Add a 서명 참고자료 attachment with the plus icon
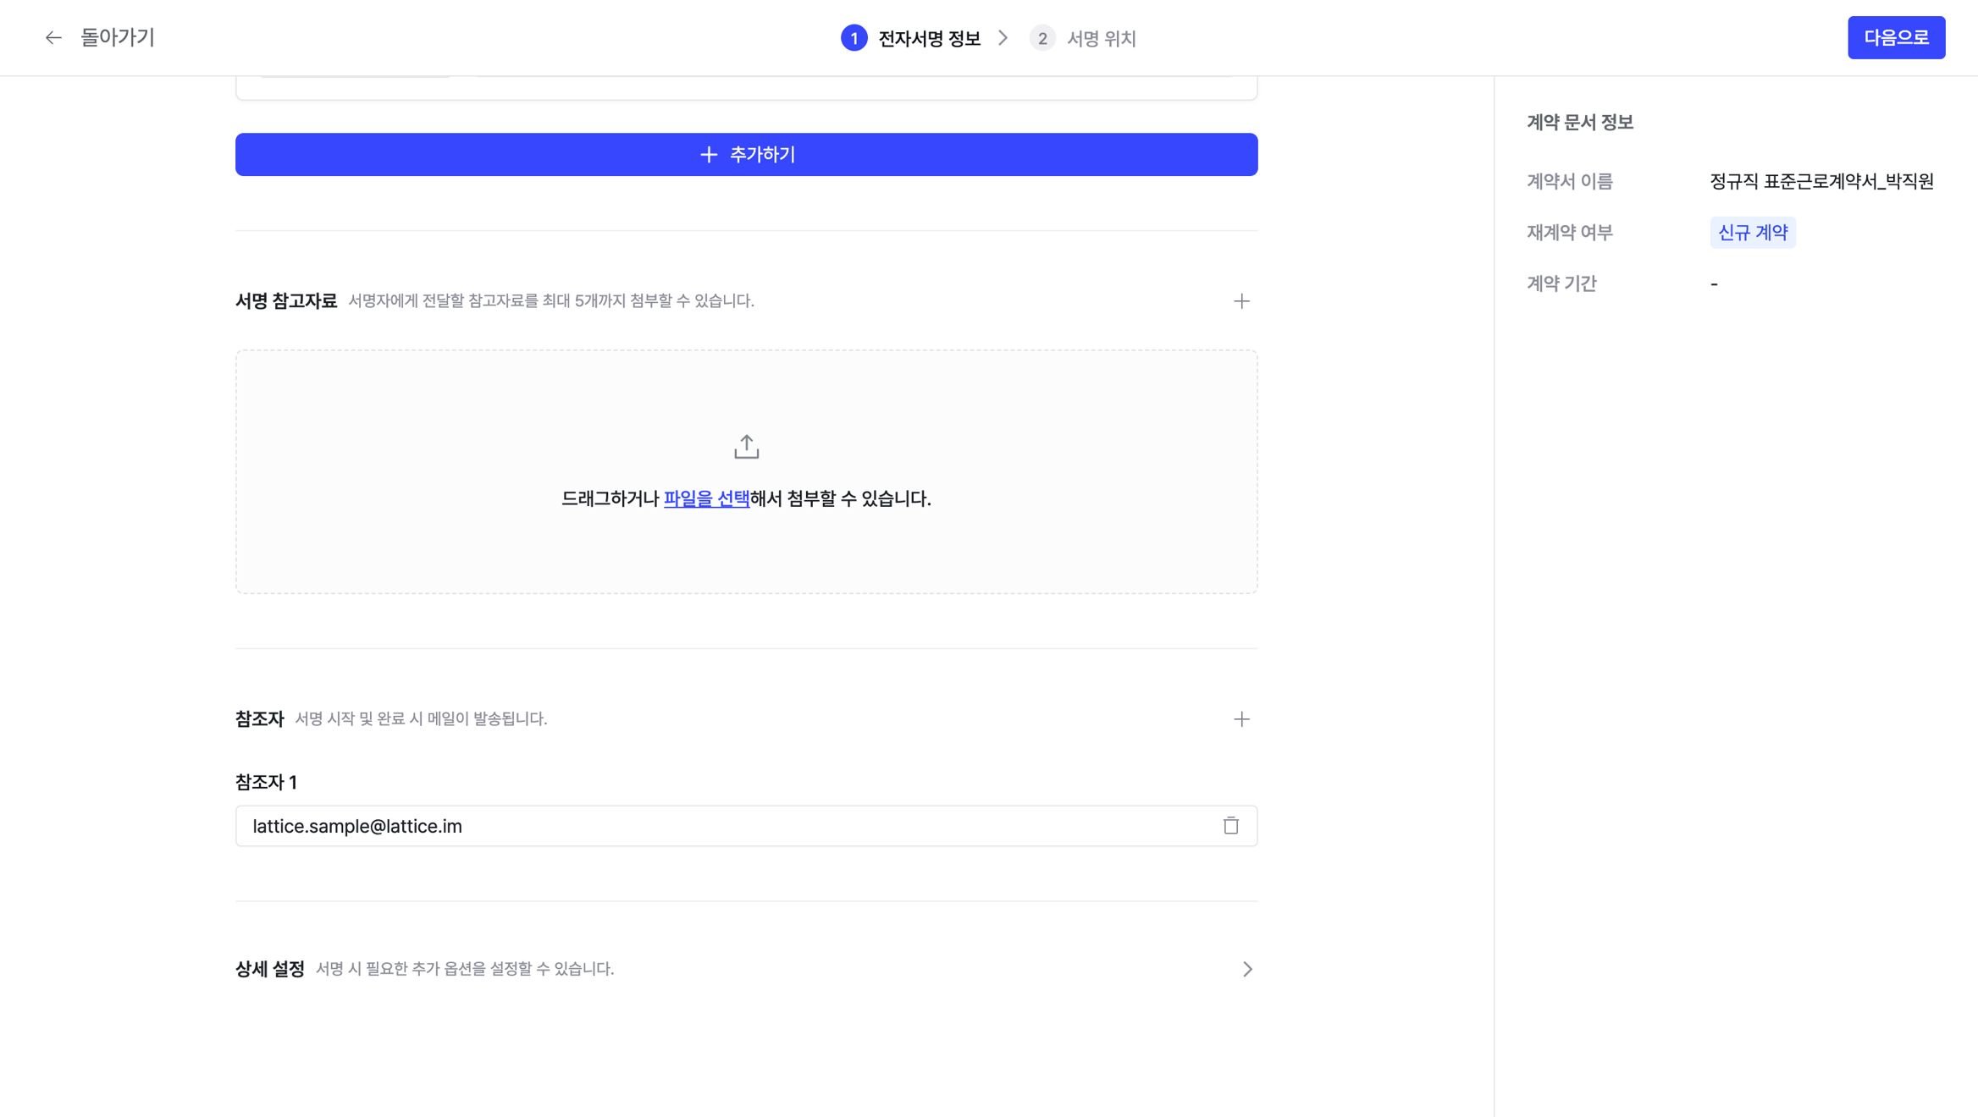Image resolution: width=1978 pixels, height=1117 pixels. pos(1240,301)
